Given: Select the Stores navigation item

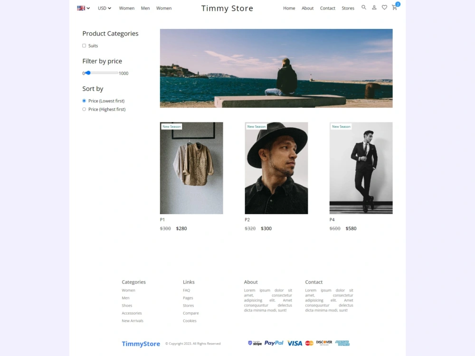Looking at the screenshot, I should 348,8.
